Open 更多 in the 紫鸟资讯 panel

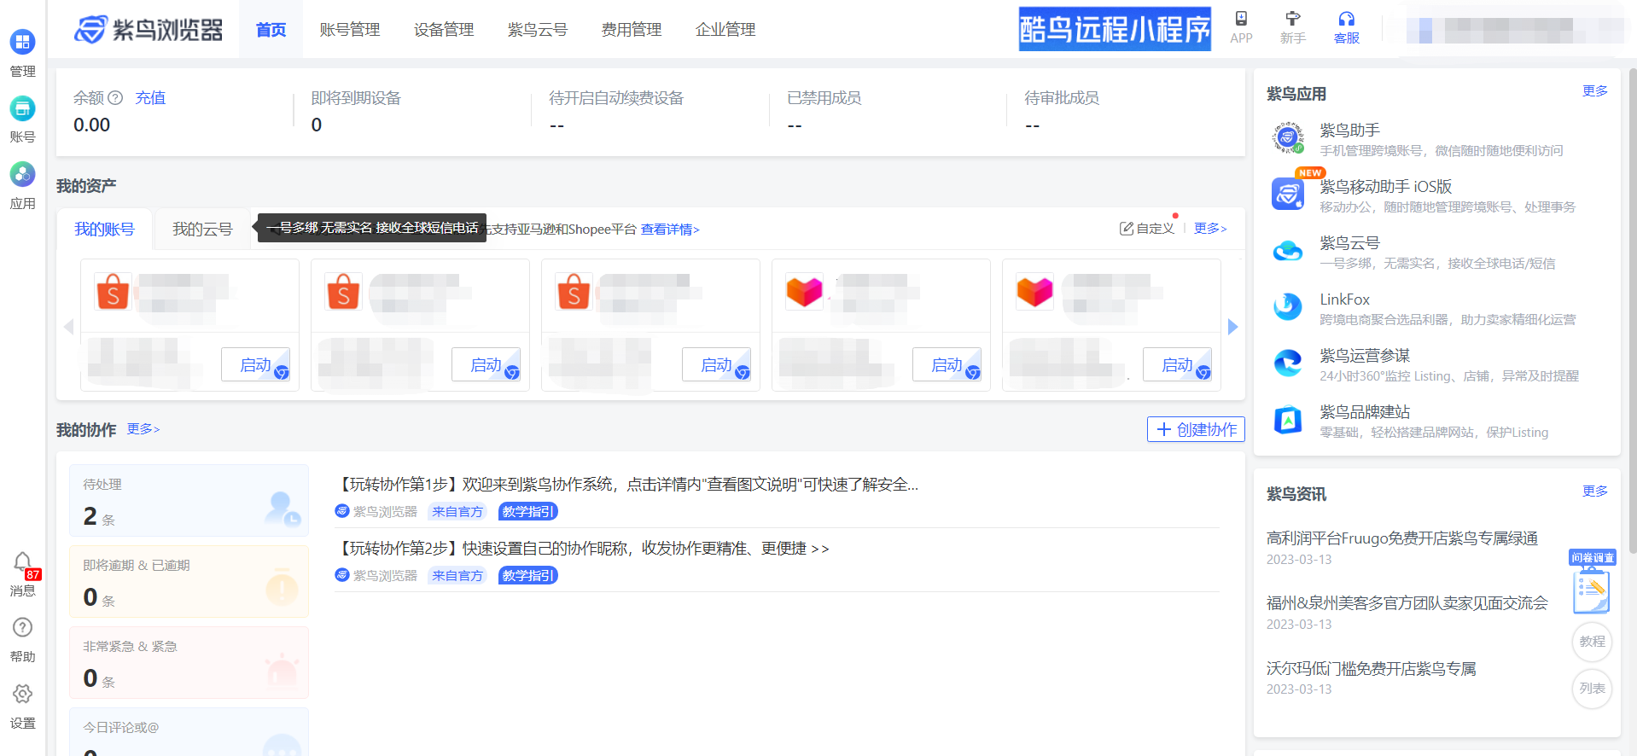point(1595,491)
